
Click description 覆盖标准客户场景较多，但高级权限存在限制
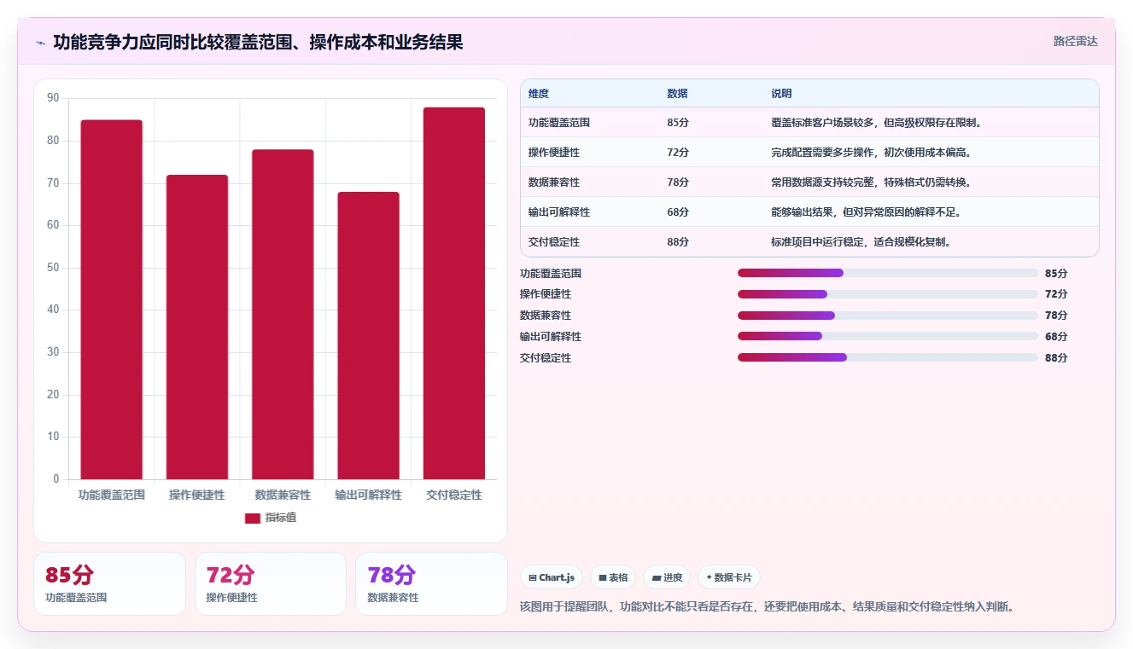click(x=877, y=123)
